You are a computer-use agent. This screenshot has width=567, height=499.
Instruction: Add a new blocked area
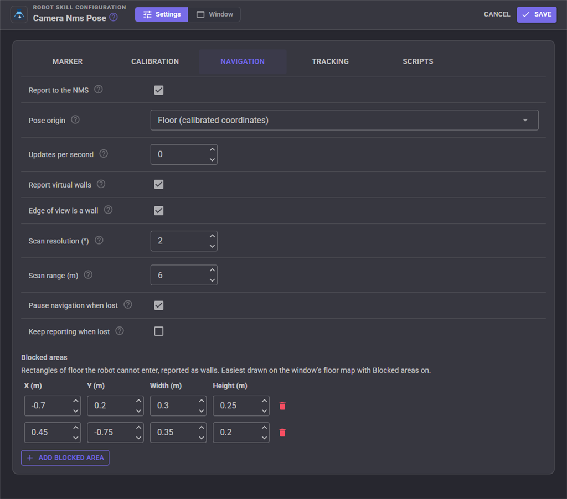pyautogui.click(x=65, y=458)
